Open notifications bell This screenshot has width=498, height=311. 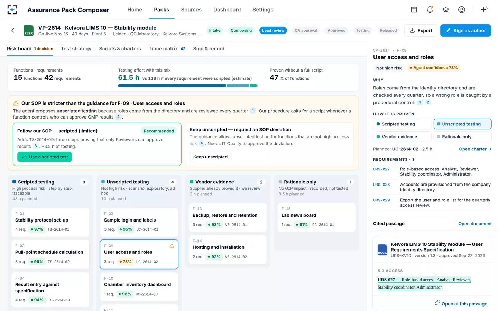coord(430,10)
